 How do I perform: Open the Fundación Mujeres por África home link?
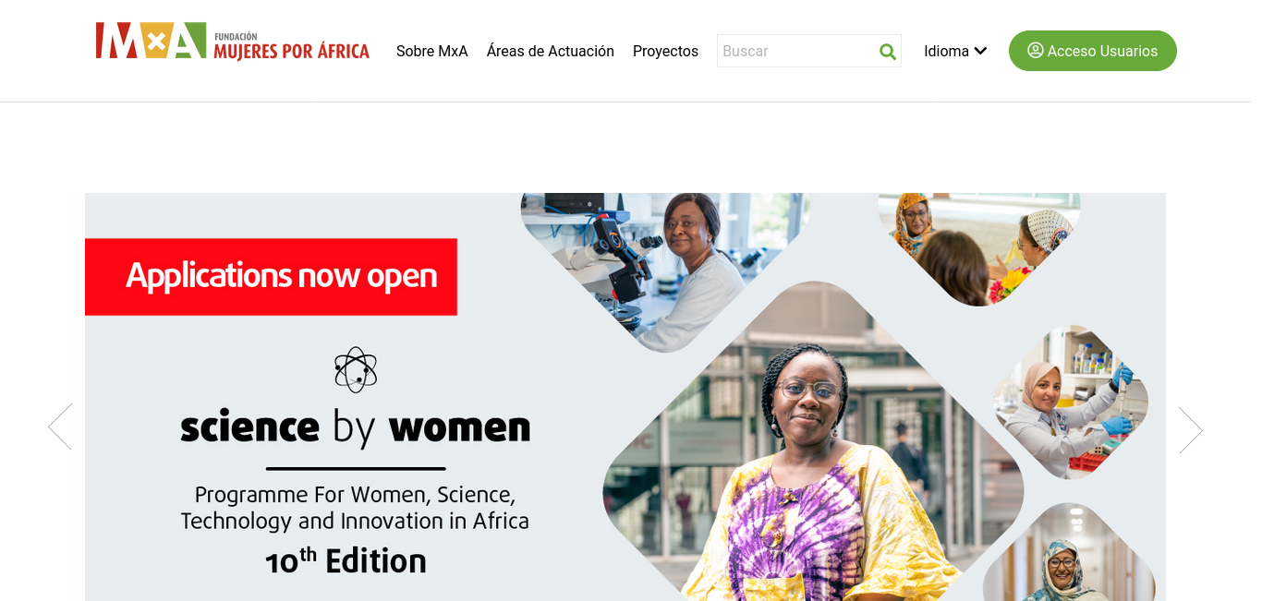pyautogui.click(x=233, y=42)
